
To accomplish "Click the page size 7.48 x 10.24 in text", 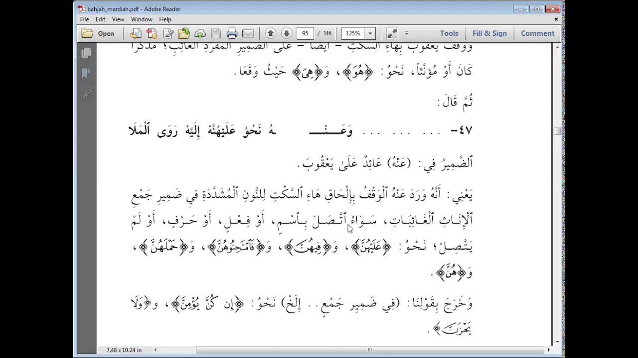I will [x=124, y=350].
